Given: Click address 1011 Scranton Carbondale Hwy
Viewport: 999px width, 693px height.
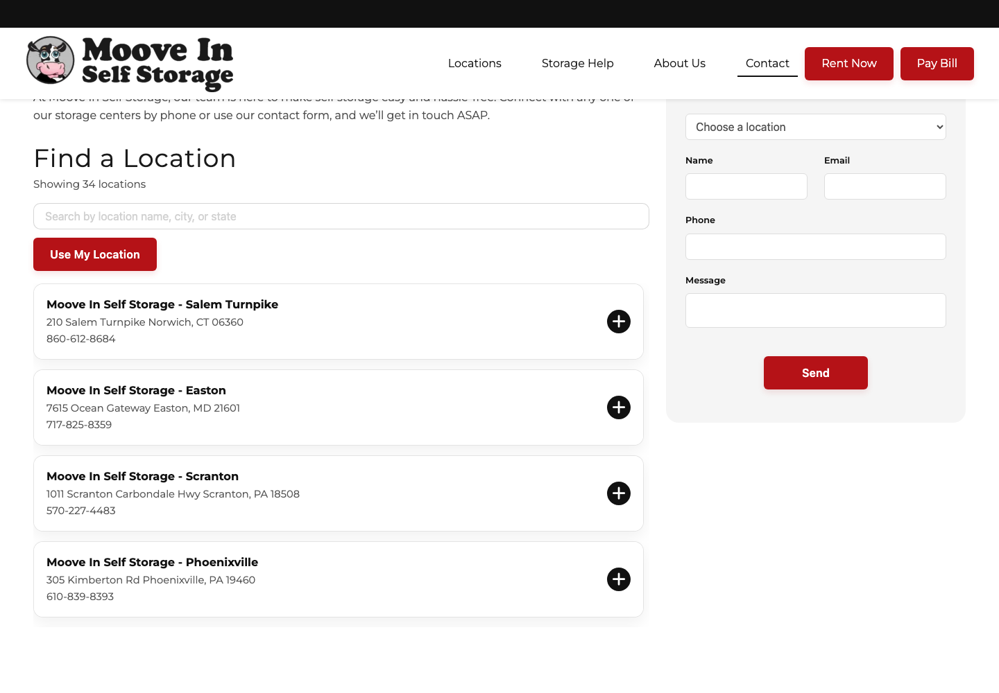Looking at the screenshot, I should 173,494.
